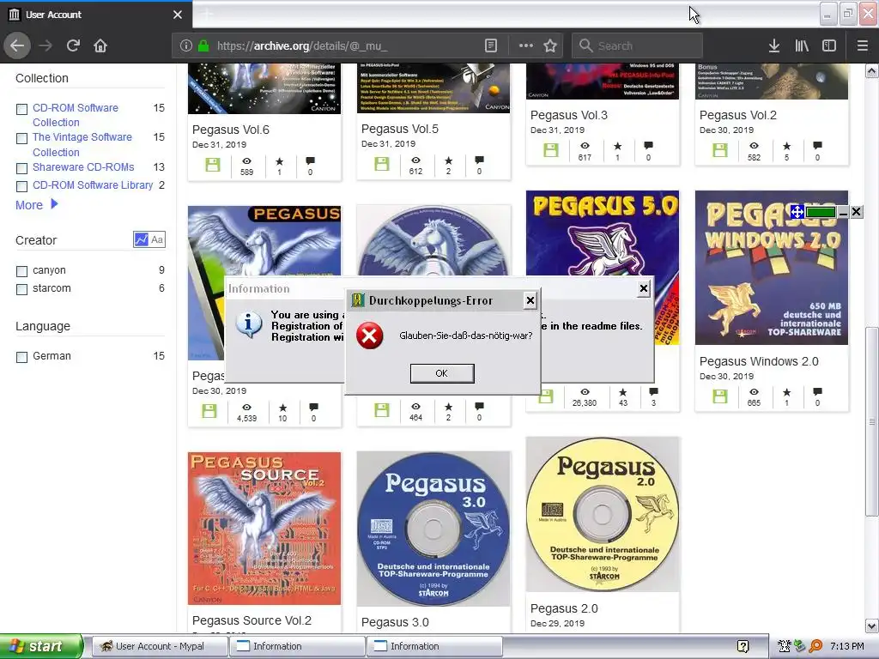Click the blue Pegasus 3.0 disc thumbnail
The width and height of the screenshot is (879, 659).
(x=433, y=529)
